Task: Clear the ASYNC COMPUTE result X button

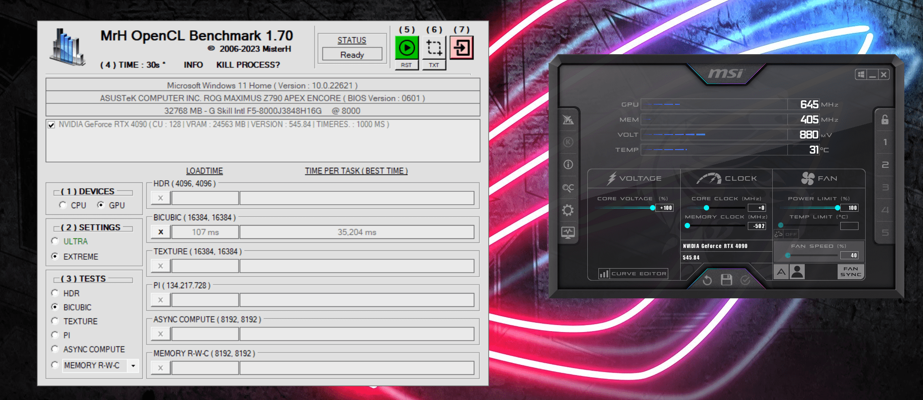Action: 161,334
